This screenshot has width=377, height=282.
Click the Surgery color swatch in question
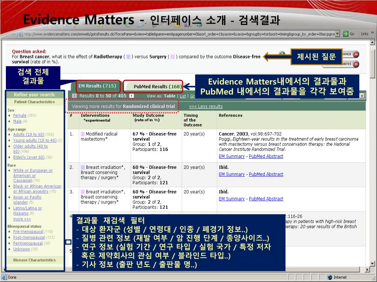click(x=173, y=57)
